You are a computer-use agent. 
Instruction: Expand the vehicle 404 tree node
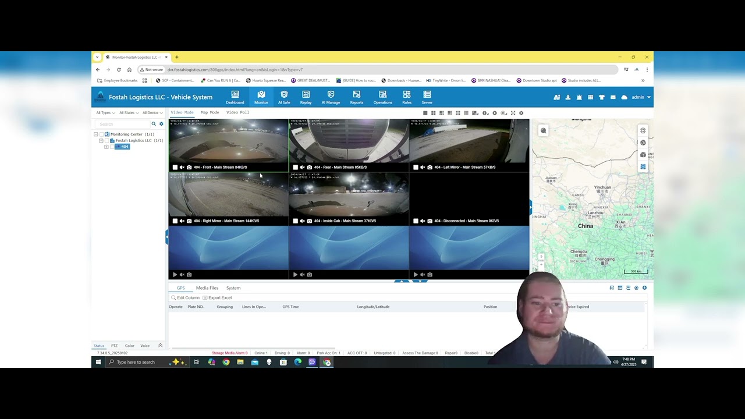click(x=107, y=147)
